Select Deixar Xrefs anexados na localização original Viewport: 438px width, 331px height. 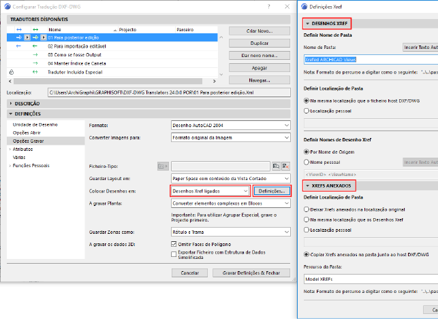pos(307,209)
